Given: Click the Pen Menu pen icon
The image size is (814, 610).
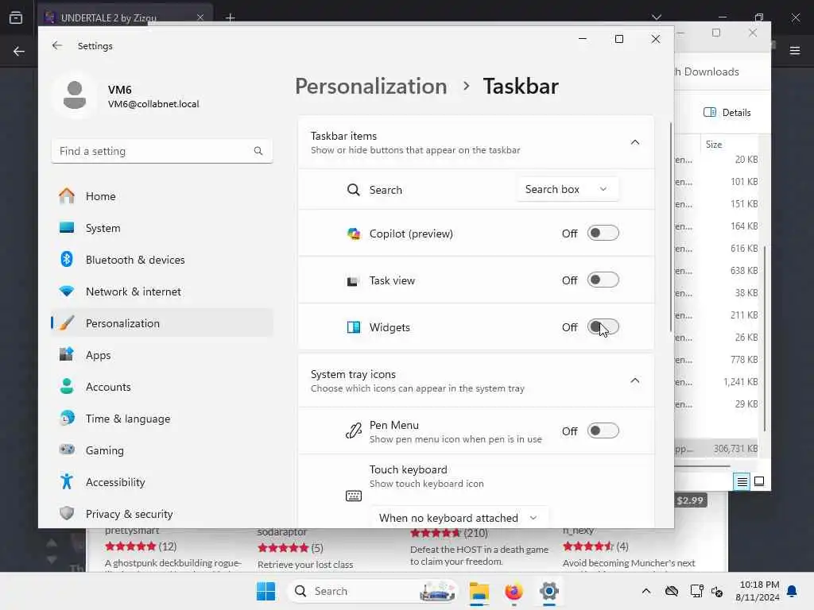Looking at the screenshot, I should [x=354, y=430].
